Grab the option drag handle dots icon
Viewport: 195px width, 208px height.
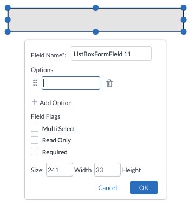[35, 83]
